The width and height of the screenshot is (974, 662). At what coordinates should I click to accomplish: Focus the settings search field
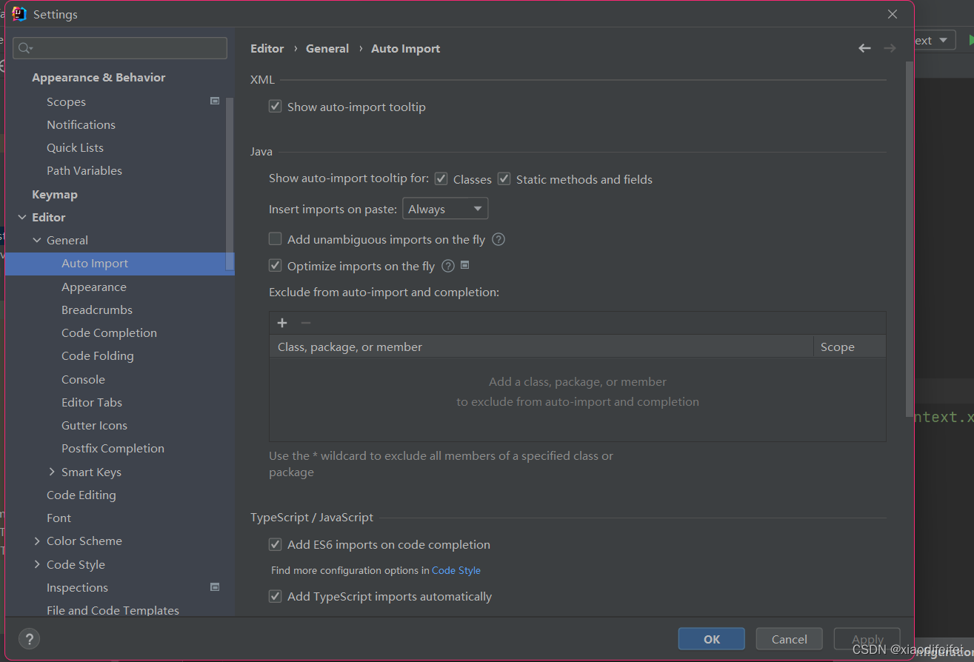click(120, 48)
